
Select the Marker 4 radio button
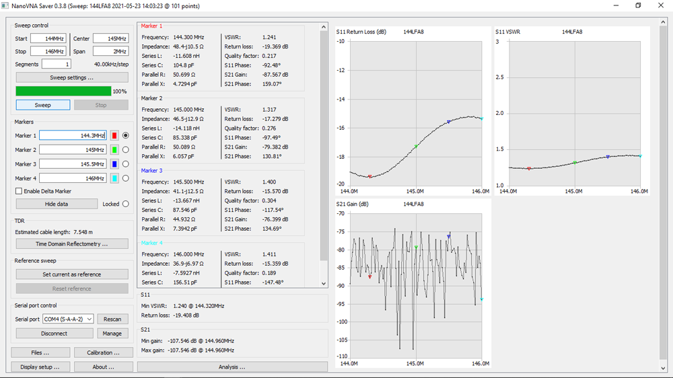coord(125,178)
